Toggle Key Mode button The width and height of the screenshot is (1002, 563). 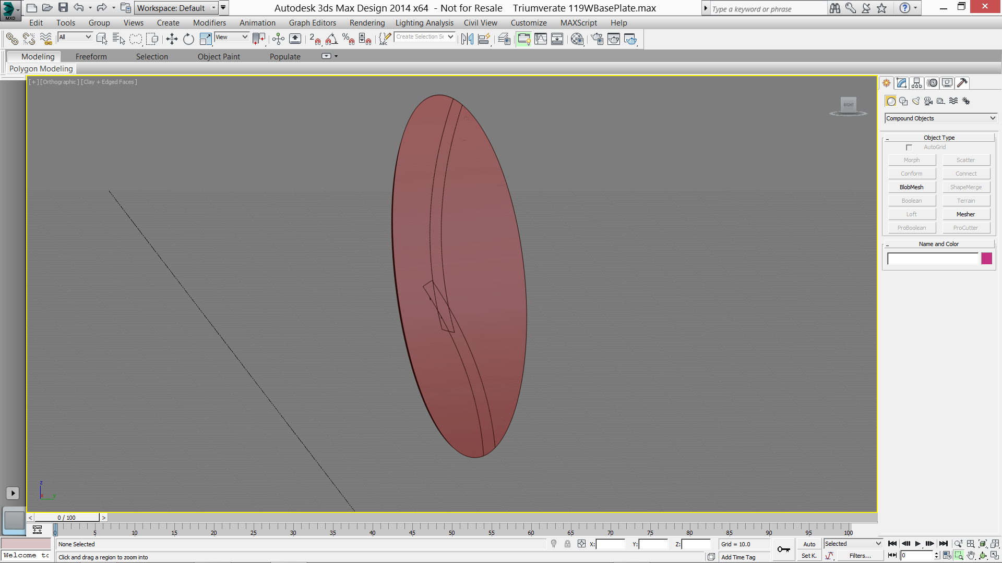coord(892,556)
